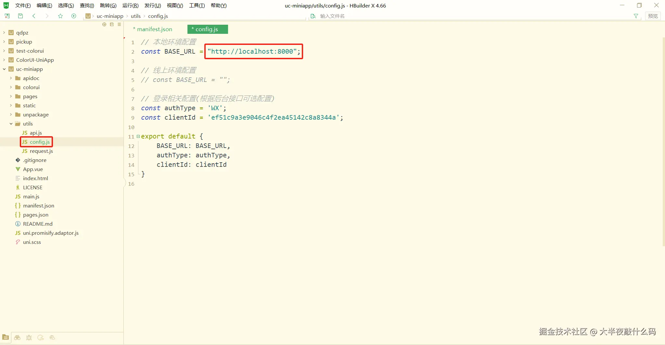
Task: Open uni.promisify.adaptor.js in the tree
Action: [x=51, y=233]
